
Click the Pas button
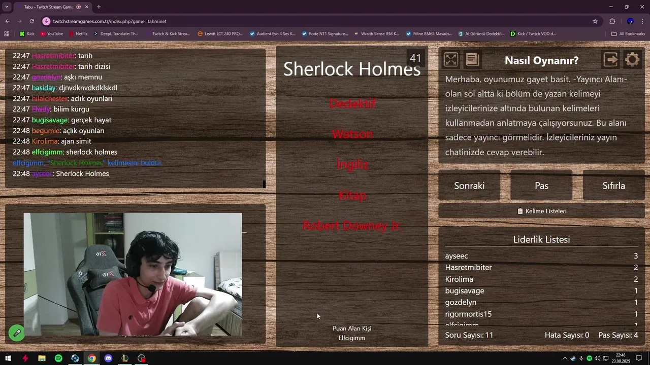541,186
